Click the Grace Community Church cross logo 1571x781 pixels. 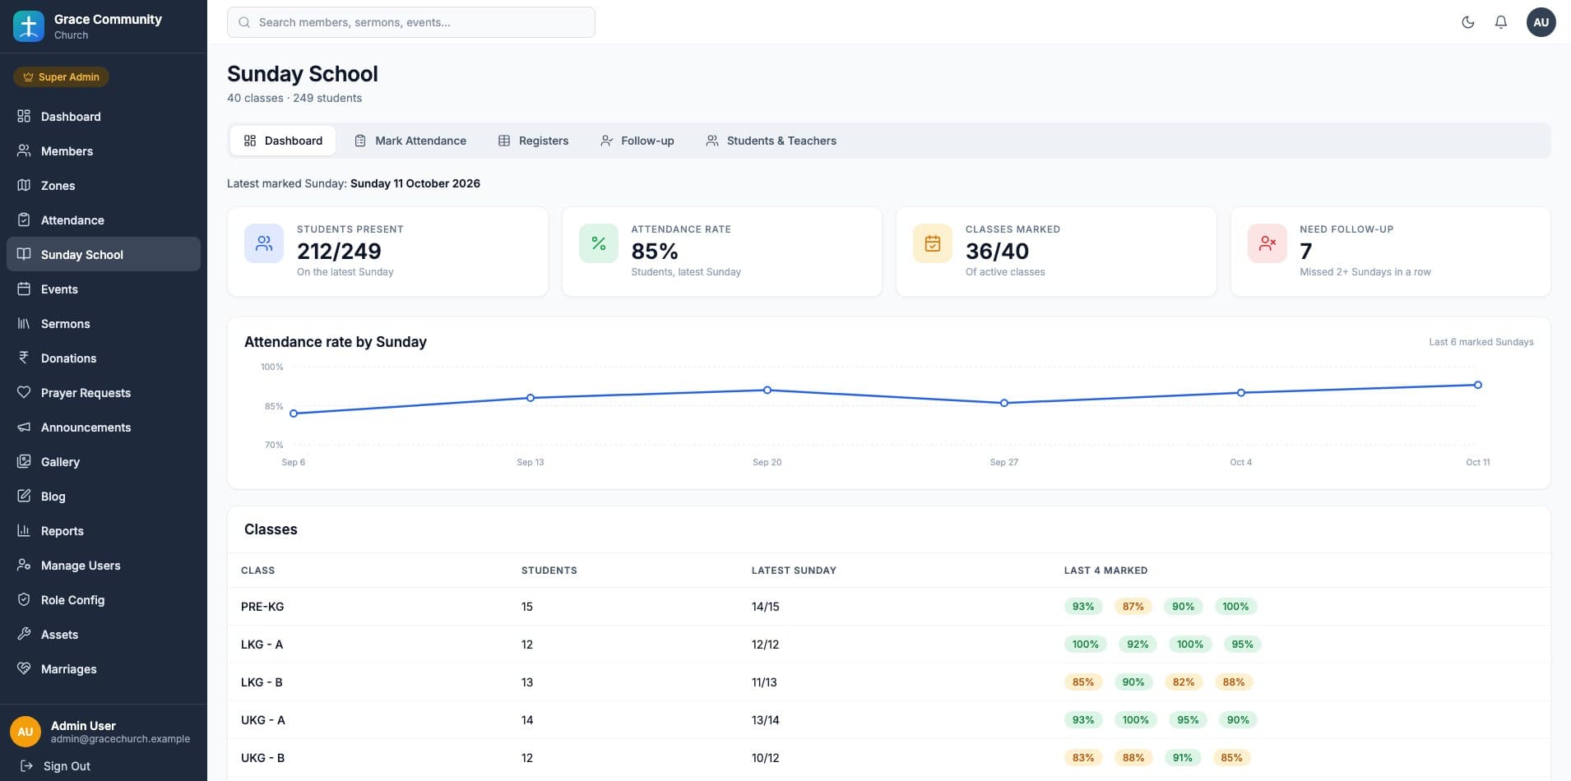click(x=29, y=26)
